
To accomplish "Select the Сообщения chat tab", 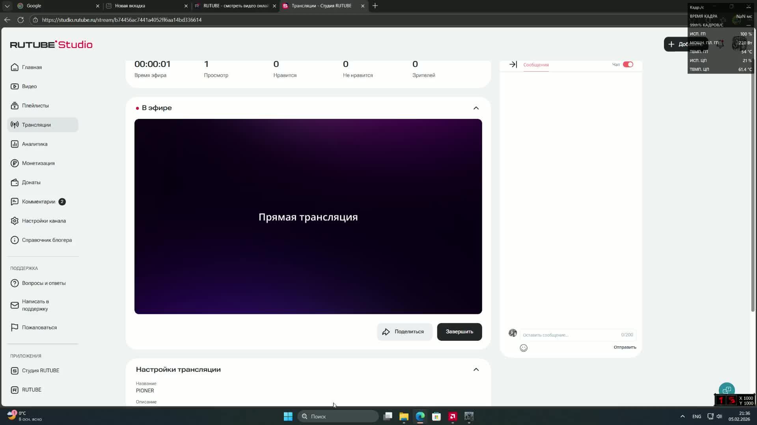I will point(536,65).
